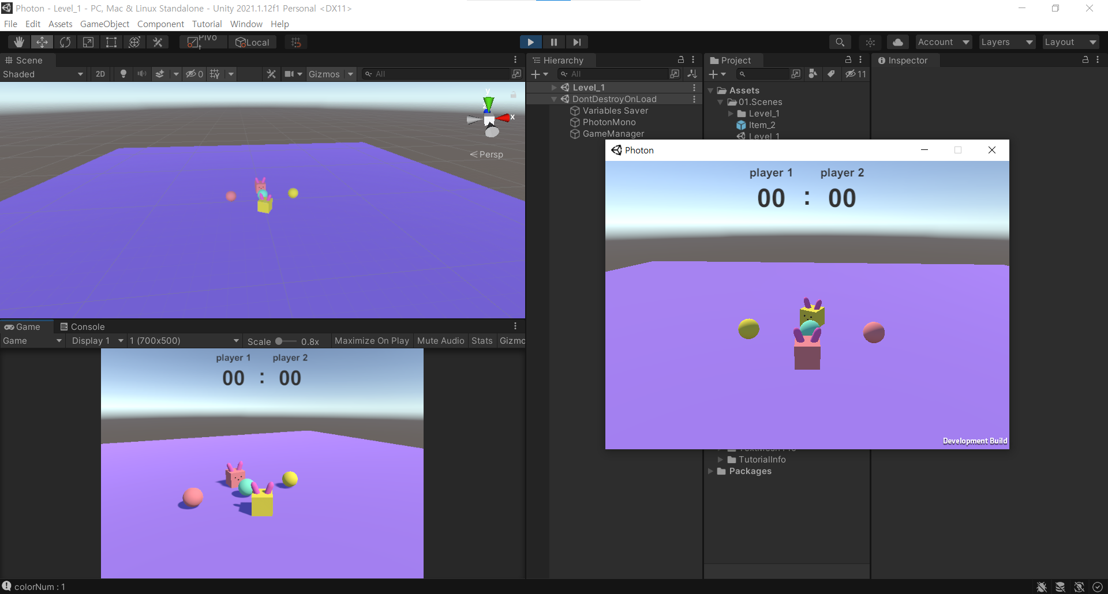Toggle 2D view in Scene
The image size is (1108, 594).
100,74
